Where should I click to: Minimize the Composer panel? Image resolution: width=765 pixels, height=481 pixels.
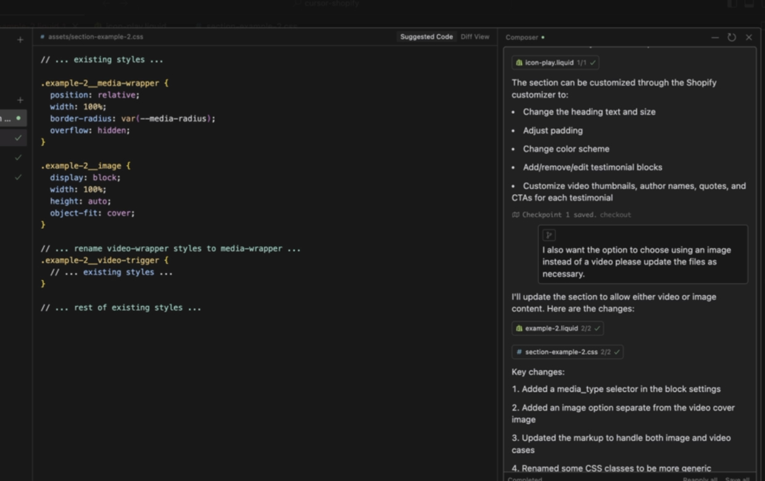point(714,37)
